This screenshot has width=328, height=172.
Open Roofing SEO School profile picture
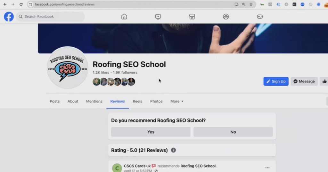[x=67, y=68]
